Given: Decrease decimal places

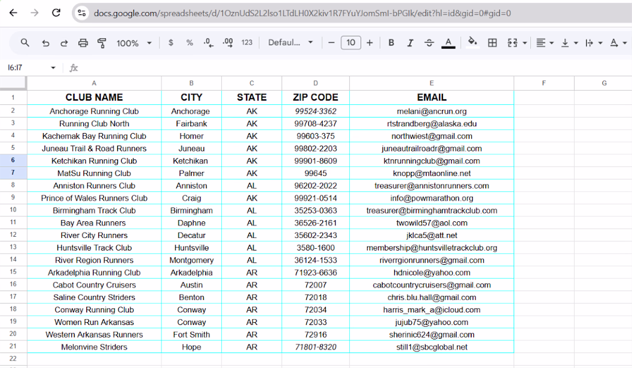Looking at the screenshot, I should [x=209, y=42].
